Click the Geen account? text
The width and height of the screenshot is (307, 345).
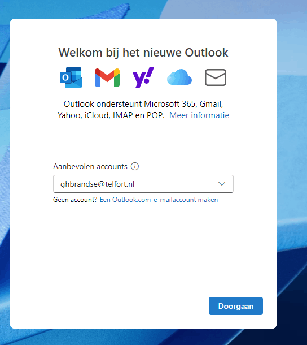pos(75,200)
